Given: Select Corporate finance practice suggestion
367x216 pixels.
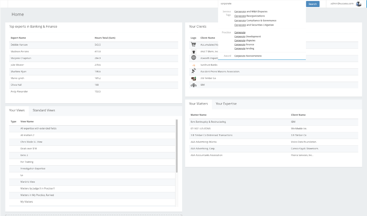Looking at the screenshot, I should point(244,44).
